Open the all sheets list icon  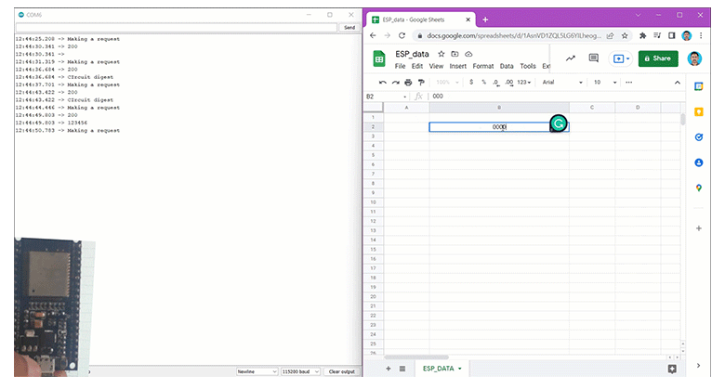click(x=402, y=369)
